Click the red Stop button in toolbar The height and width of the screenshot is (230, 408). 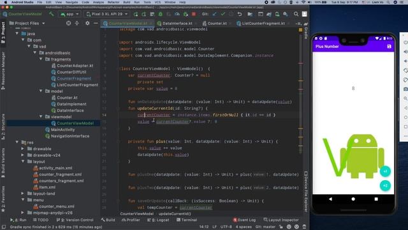(x=194, y=14)
